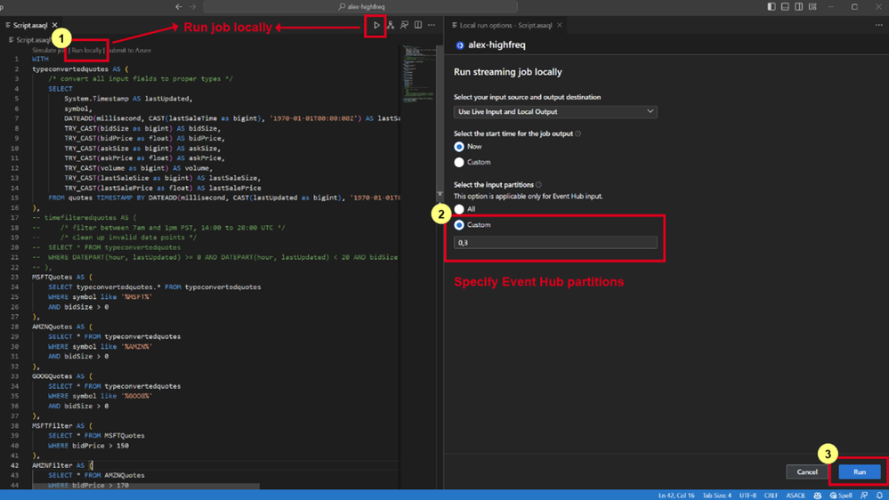Click 'MSFTFilter AS (' on line 38

(62, 426)
